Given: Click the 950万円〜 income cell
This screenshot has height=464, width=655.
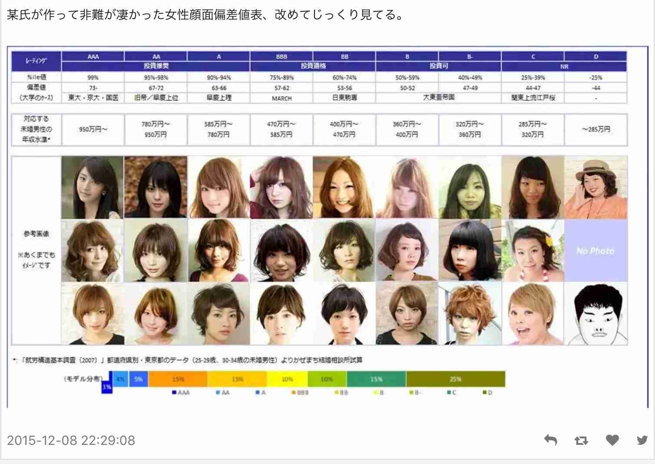Looking at the screenshot, I should pos(93,129).
